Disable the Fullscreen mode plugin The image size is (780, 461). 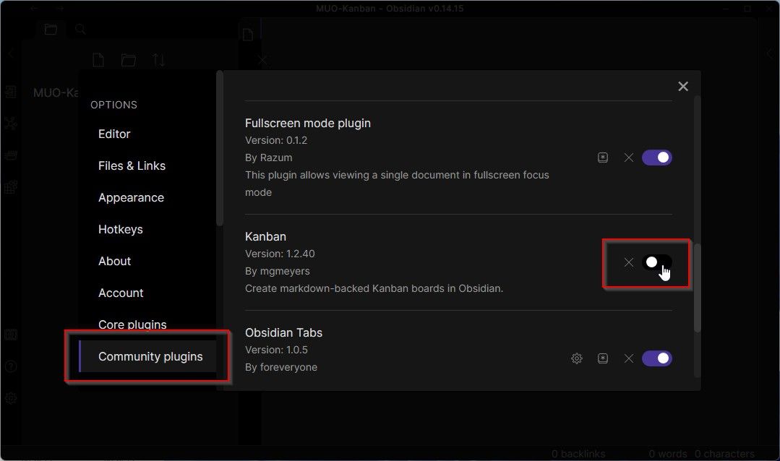(656, 157)
